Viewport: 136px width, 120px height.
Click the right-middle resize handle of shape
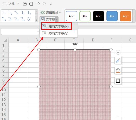[111, 87]
